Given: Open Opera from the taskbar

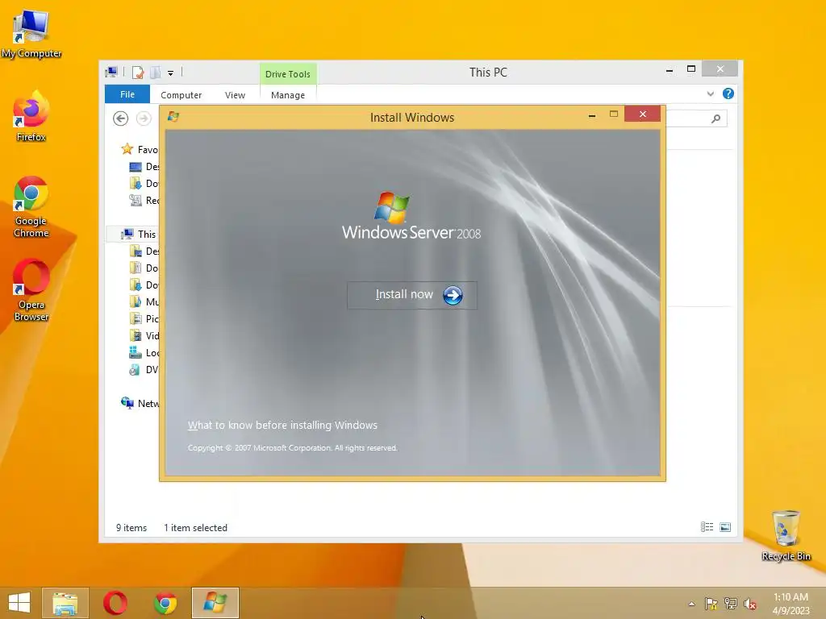Looking at the screenshot, I should click(115, 603).
